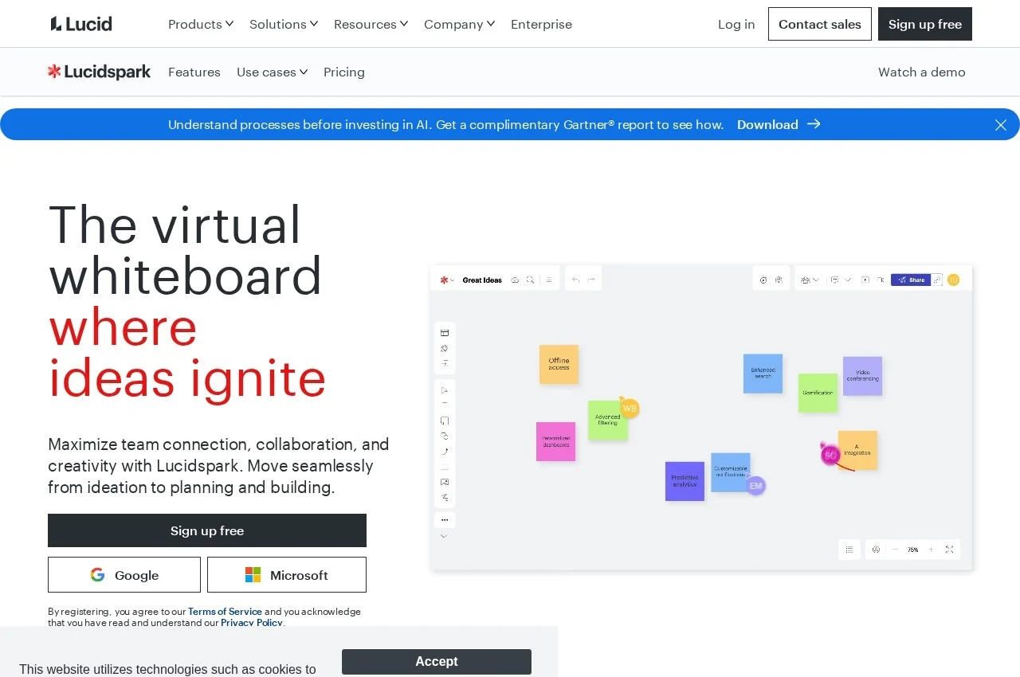Select the shapes tool in the preview toolbar
Screen dimensions: 1020x677
[445, 436]
